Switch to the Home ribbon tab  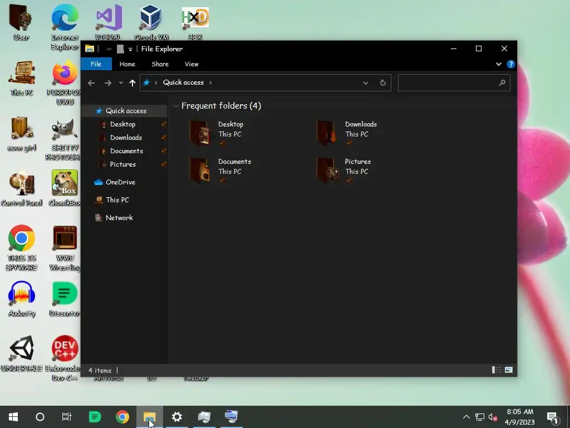click(127, 64)
